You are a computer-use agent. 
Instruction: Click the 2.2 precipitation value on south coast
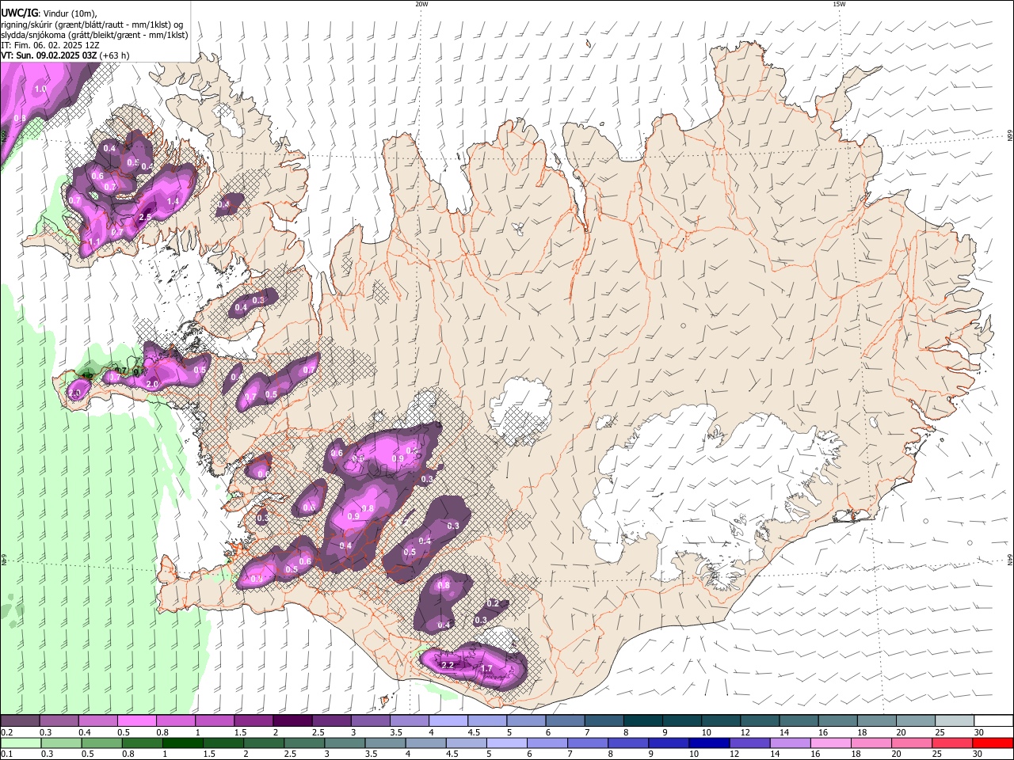tap(448, 665)
